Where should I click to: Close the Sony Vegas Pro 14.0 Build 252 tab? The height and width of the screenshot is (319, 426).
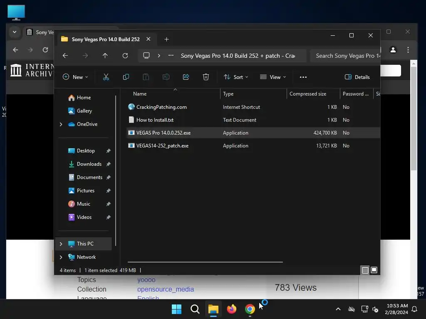(x=149, y=39)
